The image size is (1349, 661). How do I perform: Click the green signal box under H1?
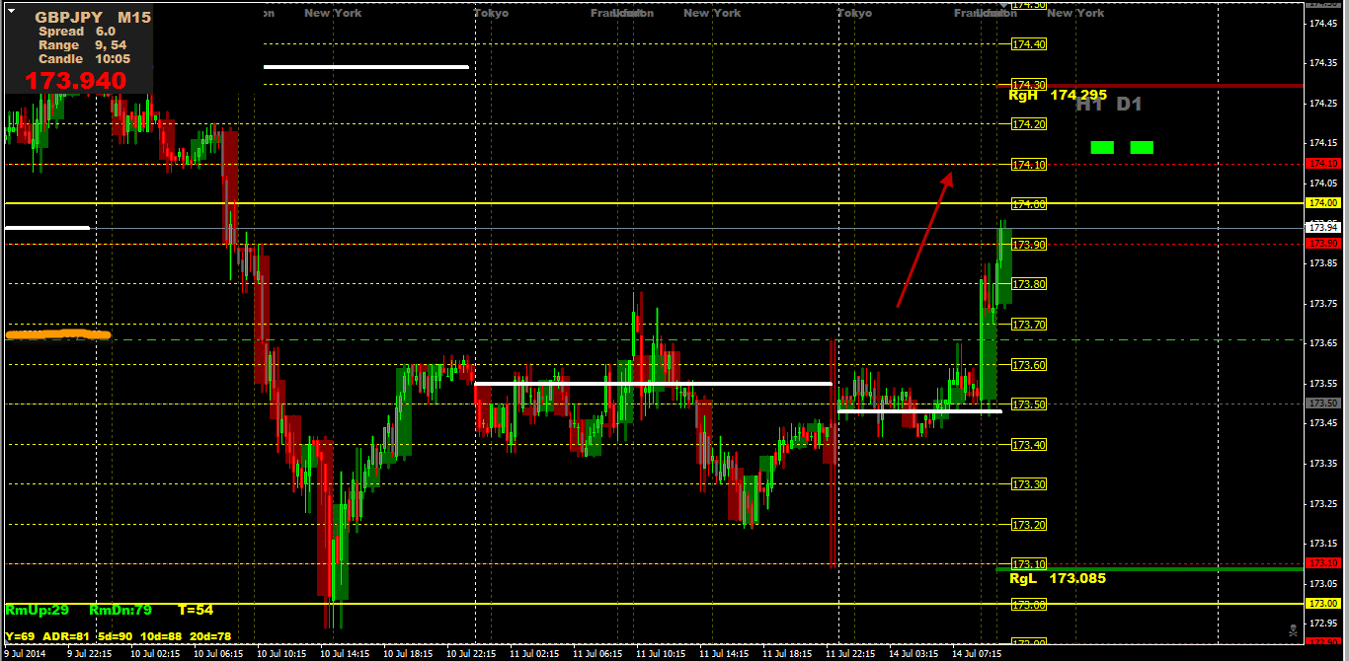1102,147
